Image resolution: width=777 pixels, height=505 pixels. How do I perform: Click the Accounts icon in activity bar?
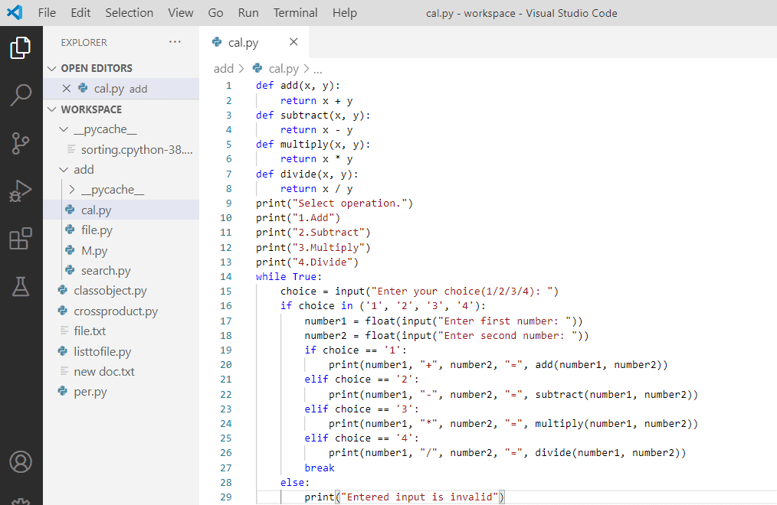click(x=21, y=462)
